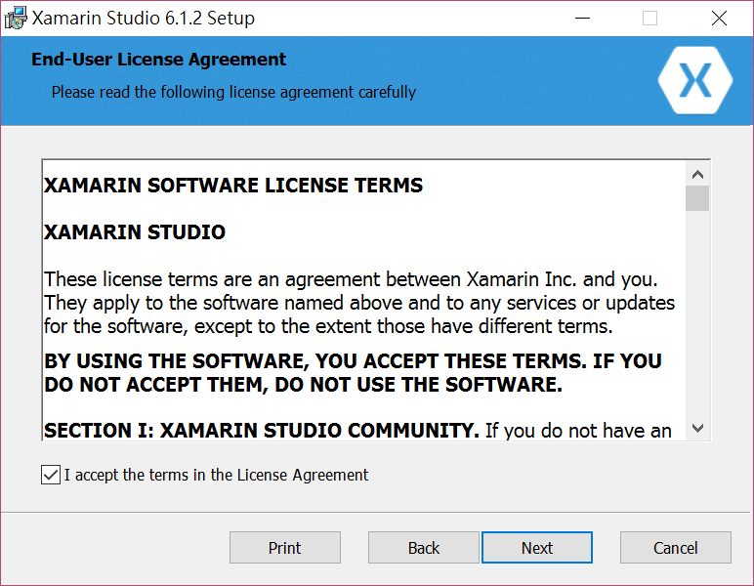Screen dimensions: 754x586
Task: Proceed with the Next button
Action: pyautogui.click(x=537, y=548)
